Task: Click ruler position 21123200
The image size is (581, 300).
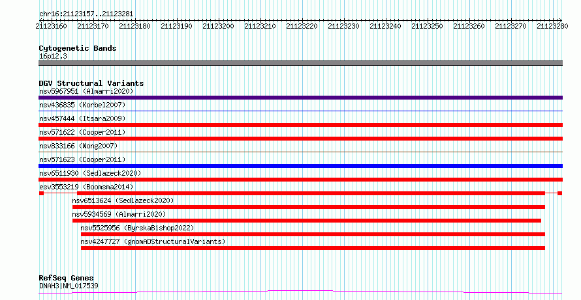Action: (x=218, y=26)
